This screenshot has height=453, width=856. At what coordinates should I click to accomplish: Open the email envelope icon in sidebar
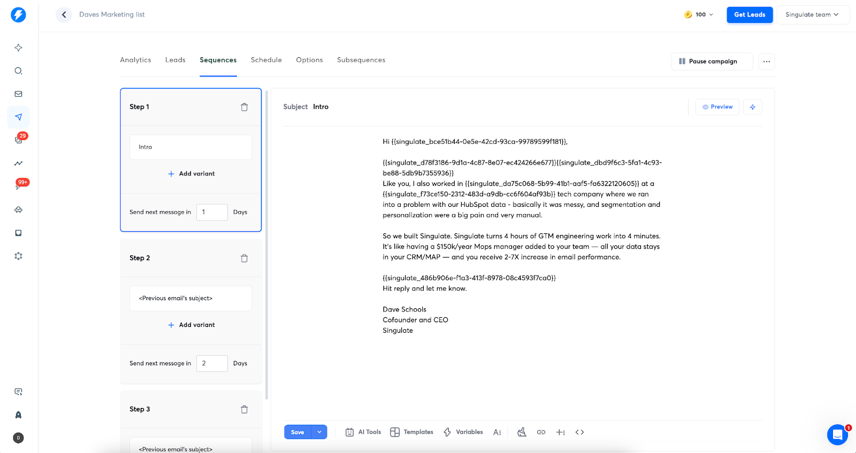click(18, 94)
